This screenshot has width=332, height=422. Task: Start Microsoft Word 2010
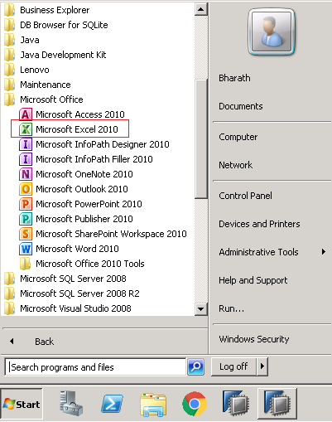(x=69, y=249)
